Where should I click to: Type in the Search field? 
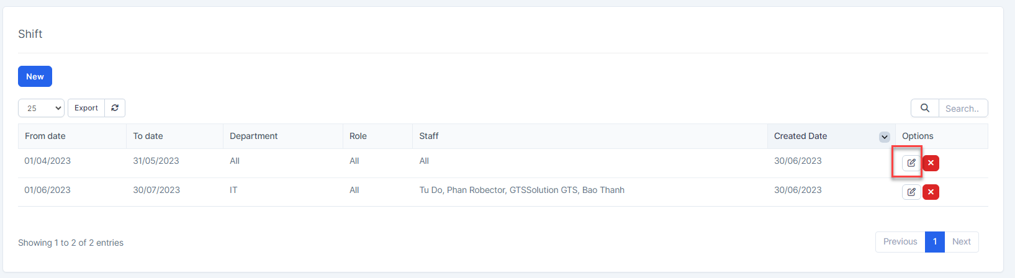(x=962, y=108)
